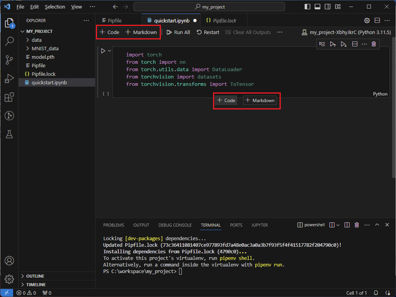Click the my_project command center search box

point(209,7)
